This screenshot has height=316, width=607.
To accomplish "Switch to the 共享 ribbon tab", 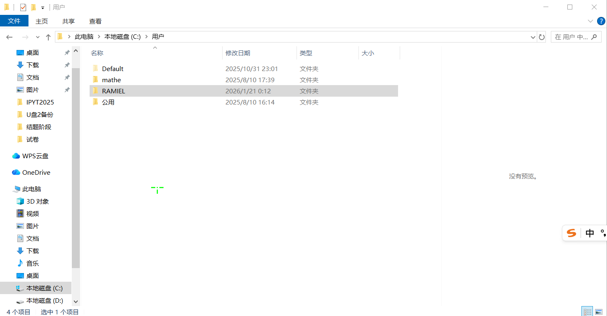I will tap(69, 21).
